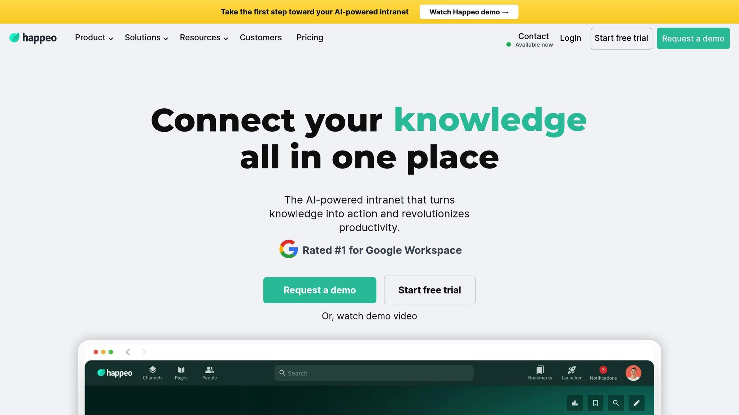Click the forward arrow in the preview window
739x415 pixels.
point(144,352)
